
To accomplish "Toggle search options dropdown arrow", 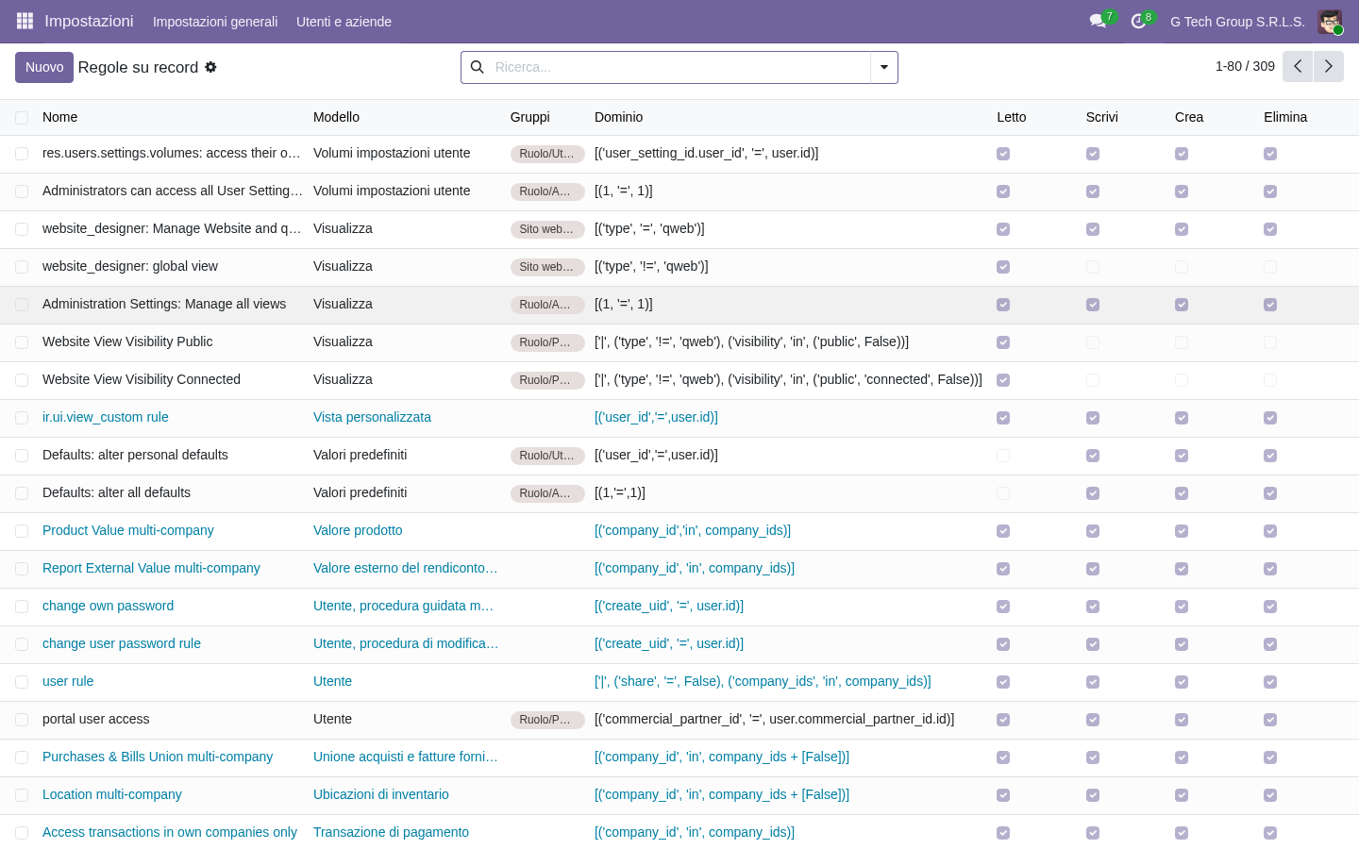I will pos(884,67).
